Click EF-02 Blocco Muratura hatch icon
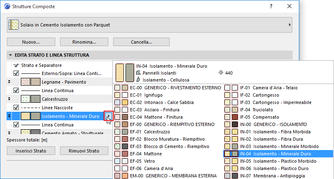Image resolution: width=334 pixels, height=179 pixels. (x=117, y=139)
